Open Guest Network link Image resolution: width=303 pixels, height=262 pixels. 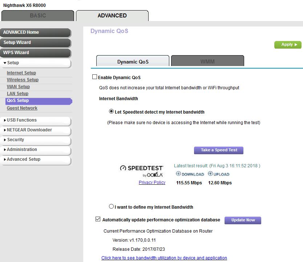click(22, 108)
